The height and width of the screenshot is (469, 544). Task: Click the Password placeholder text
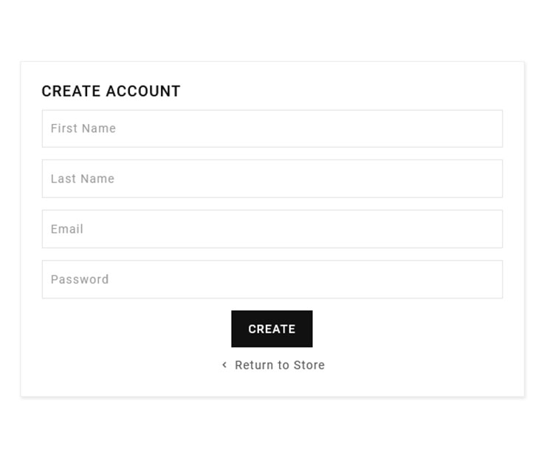80,279
